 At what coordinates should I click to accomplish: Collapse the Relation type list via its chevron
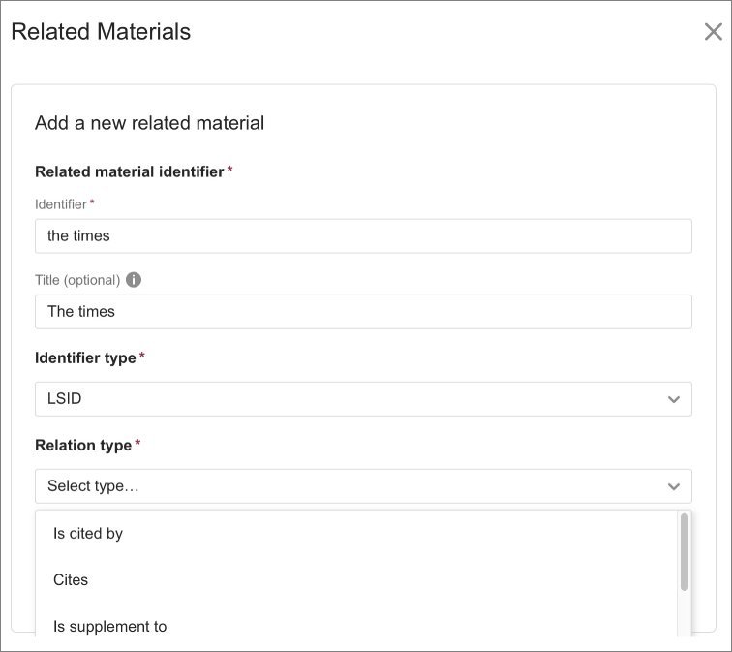(x=674, y=486)
